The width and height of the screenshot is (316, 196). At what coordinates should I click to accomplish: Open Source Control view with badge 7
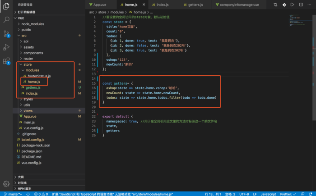click(6, 34)
